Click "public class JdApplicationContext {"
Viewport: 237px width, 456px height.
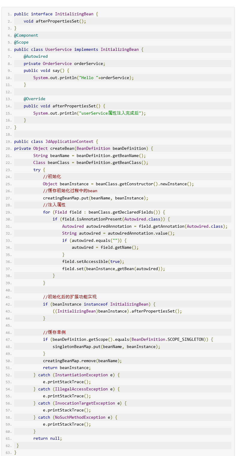(56, 141)
